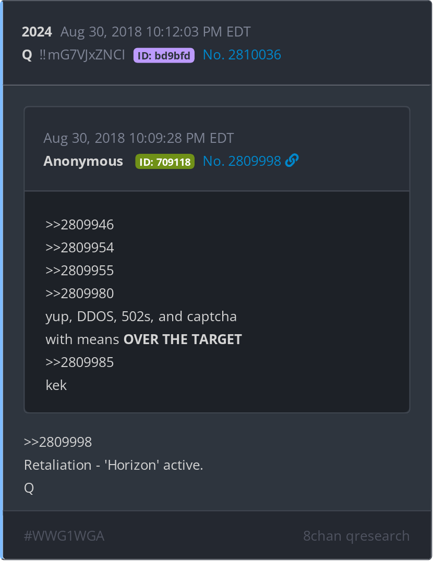Follow the >>2809985 reply reference
The width and height of the screenshot is (433, 561).
click(80, 362)
